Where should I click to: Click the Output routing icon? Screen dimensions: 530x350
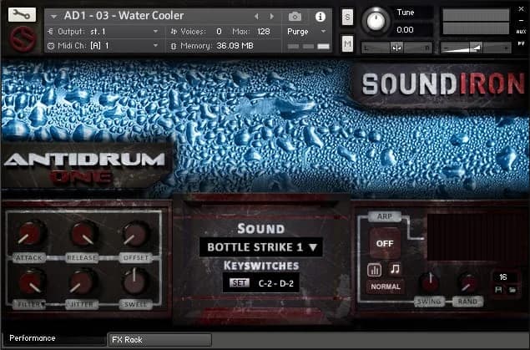point(50,32)
